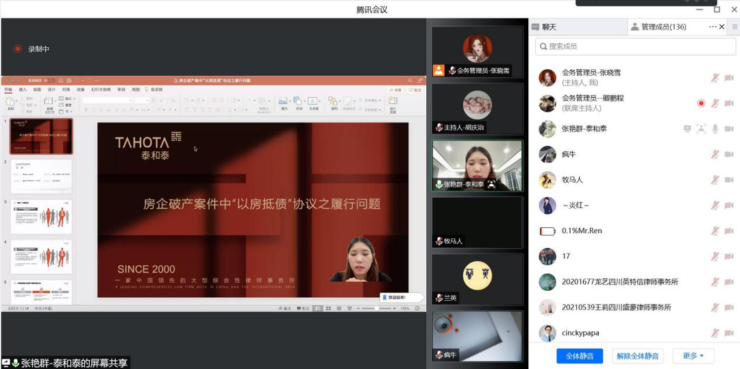Viewport: 740px width, 369px height.
Task: Select slide 3 thumbnail in slide panel
Action: coord(41,216)
